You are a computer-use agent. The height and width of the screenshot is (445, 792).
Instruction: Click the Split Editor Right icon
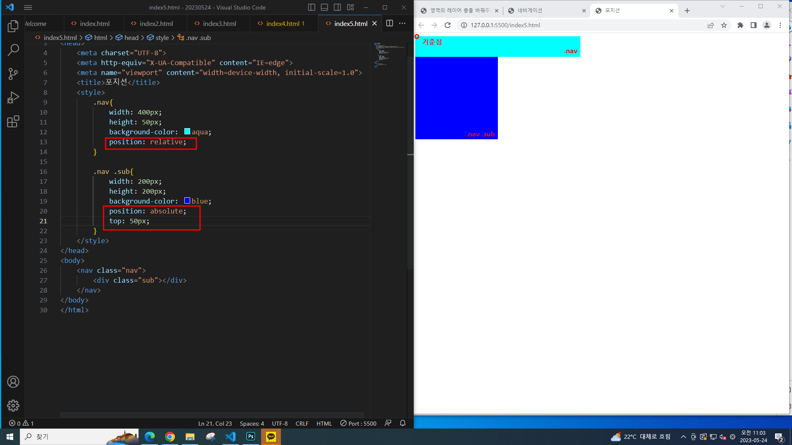click(389, 23)
